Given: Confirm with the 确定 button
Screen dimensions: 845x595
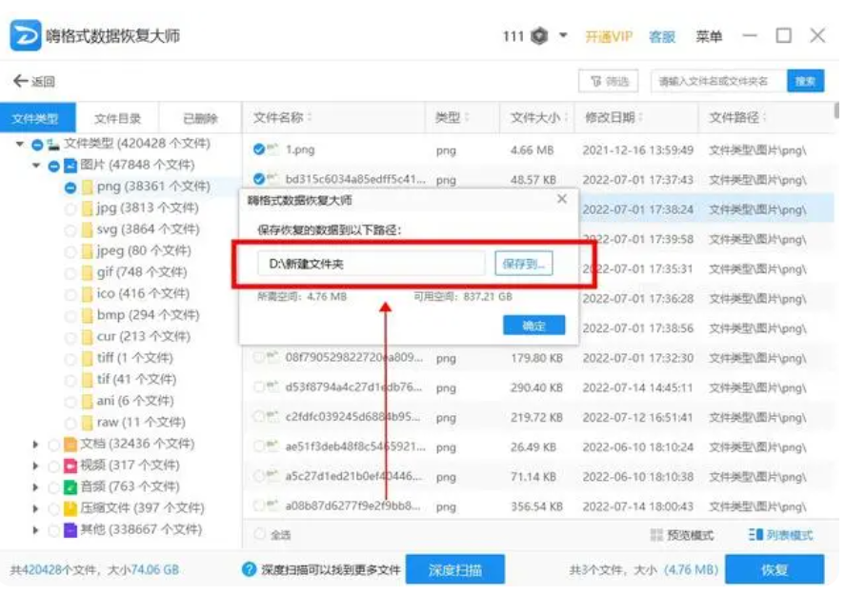Looking at the screenshot, I should tap(534, 326).
